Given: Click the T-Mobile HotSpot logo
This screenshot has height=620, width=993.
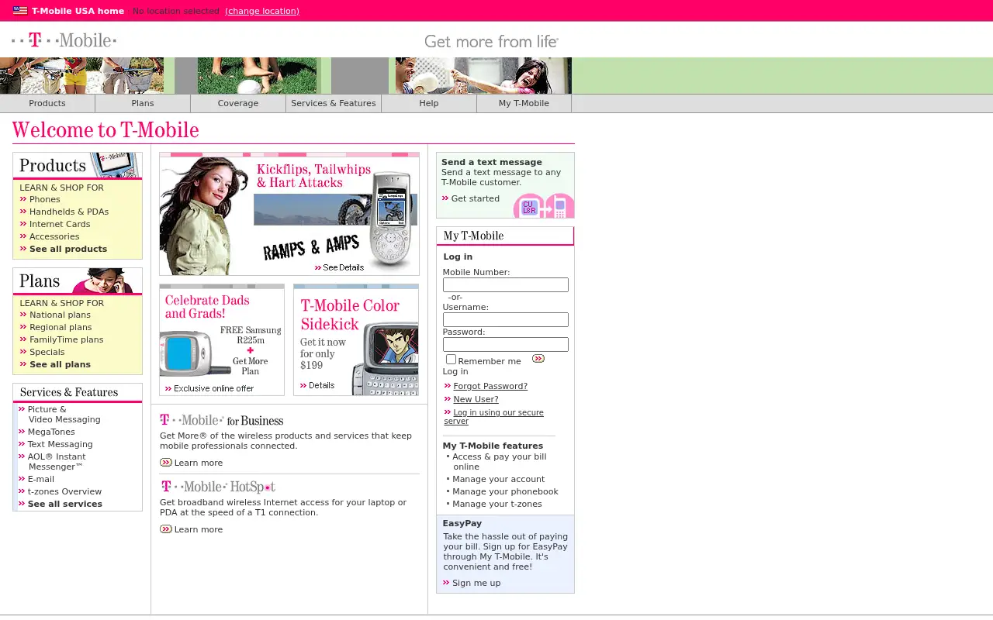Looking at the screenshot, I should click(218, 487).
